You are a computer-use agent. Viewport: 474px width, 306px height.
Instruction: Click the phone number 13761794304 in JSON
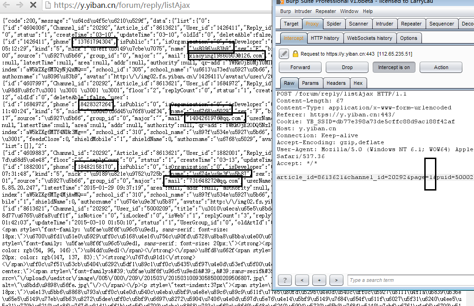coord(95,42)
